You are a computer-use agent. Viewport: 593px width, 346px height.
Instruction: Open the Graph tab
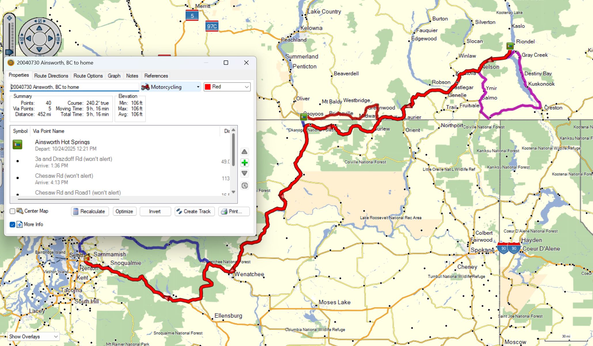[114, 76]
